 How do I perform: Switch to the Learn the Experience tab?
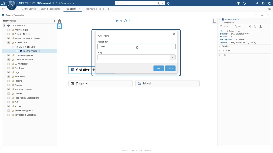(51, 9)
